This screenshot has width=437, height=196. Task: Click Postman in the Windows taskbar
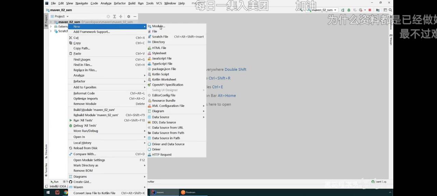[188, 192]
